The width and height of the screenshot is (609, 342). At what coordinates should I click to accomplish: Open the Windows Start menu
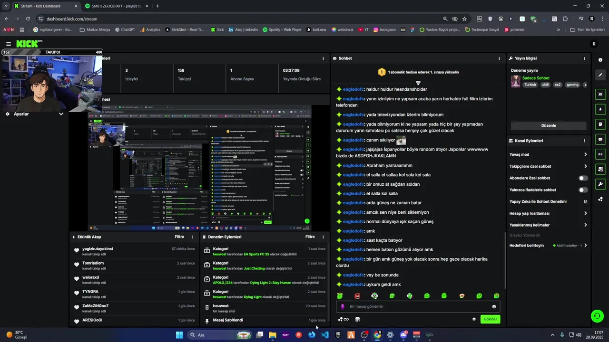tap(179, 335)
